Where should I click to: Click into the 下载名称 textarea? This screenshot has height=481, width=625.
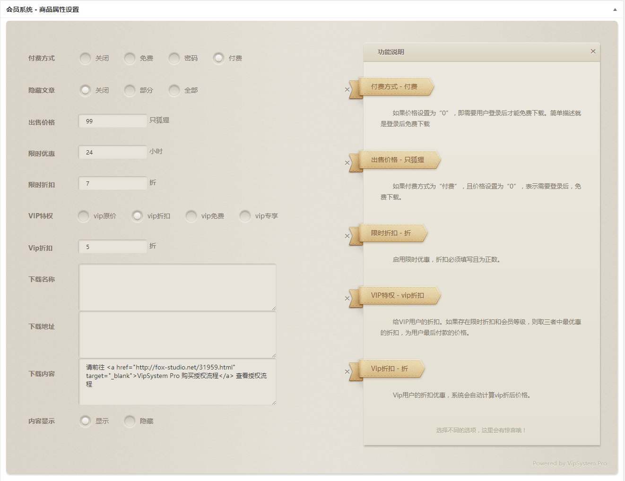pyautogui.click(x=177, y=287)
